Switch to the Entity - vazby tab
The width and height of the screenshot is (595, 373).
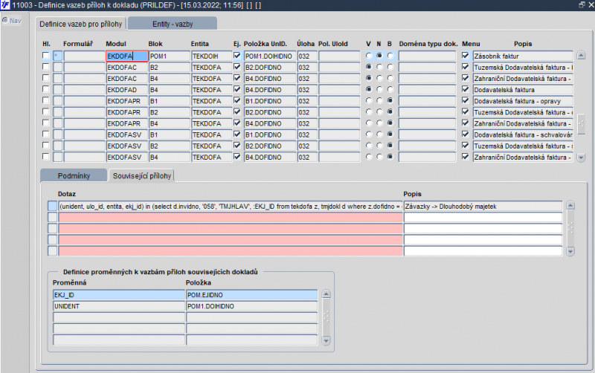coord(173,24)
